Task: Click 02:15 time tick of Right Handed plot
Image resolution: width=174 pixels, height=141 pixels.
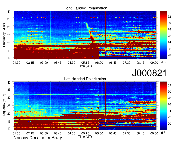Action: click(30, 63)
